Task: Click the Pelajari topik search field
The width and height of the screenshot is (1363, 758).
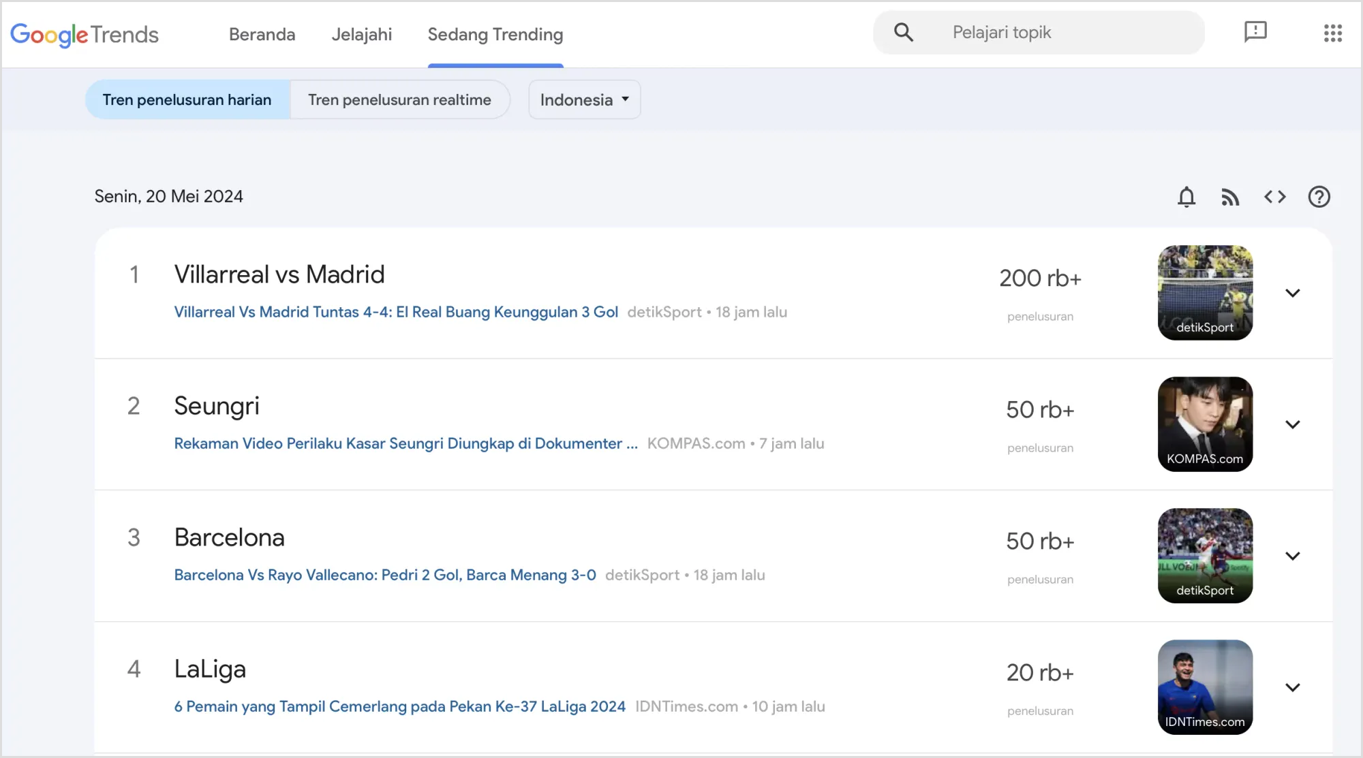Action: click(1039, 32)
